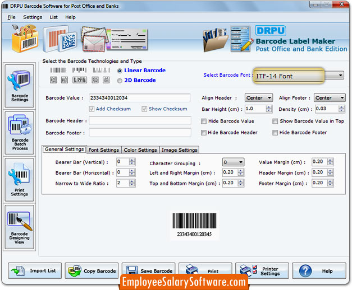Click the Barcode Value input field

(139, 98)
